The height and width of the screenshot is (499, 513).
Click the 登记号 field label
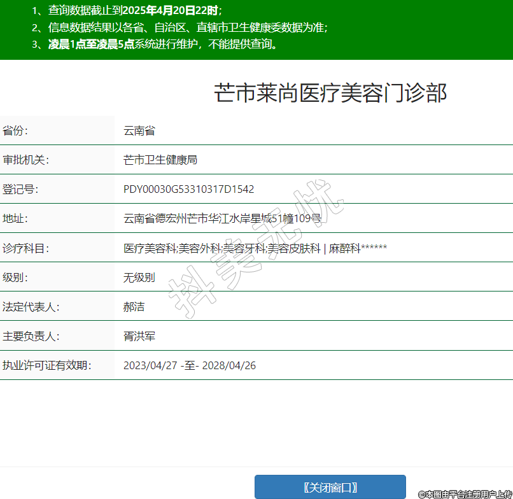pos(20,190)
